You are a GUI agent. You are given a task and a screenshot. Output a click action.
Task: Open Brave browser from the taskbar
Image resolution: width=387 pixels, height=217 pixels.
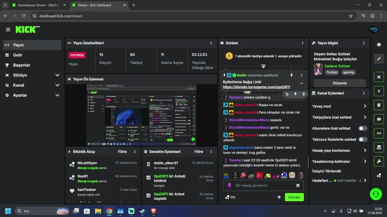click(x=153, y=211)
